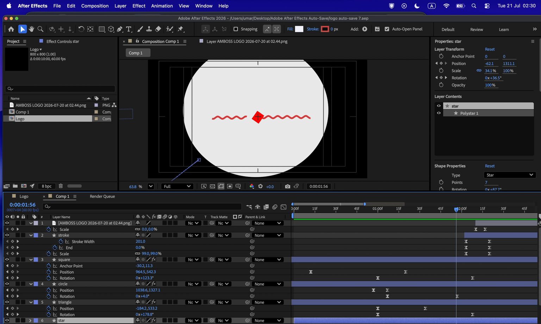Screen dimensions: 541x324
Task: Click the 8 bpc color depth button
Action: click(46, 186)
